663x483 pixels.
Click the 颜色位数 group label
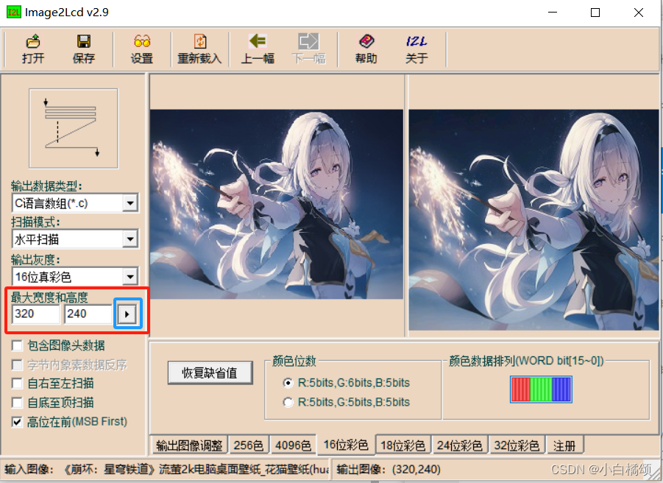294,361
